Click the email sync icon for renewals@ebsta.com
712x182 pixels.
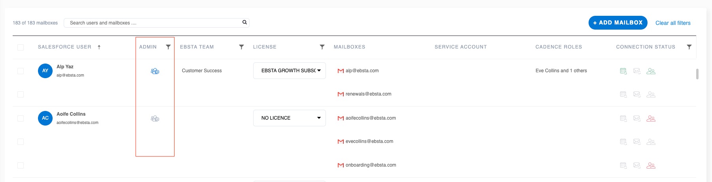637,94
